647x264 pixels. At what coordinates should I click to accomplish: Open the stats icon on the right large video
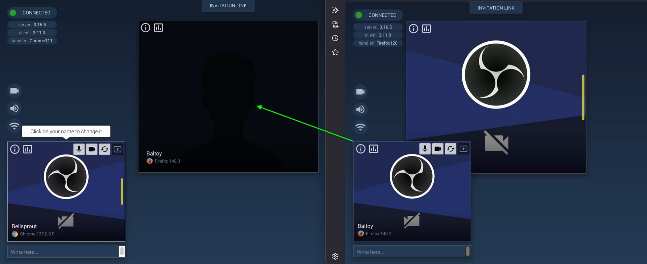click(426, 29)
